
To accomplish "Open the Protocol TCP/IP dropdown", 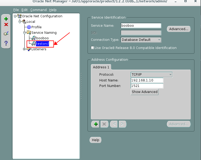I will [151, 75].
